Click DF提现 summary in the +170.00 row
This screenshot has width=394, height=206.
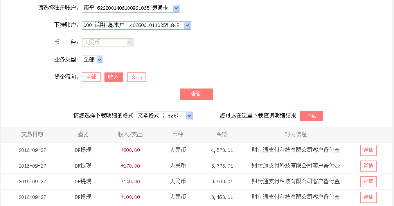(83, 166)
